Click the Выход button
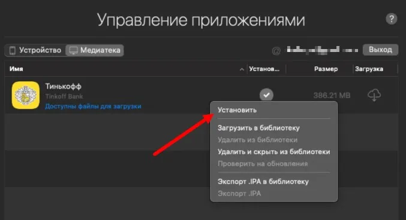This screenshot has width=406, height=220. click(x=380, y=50)
